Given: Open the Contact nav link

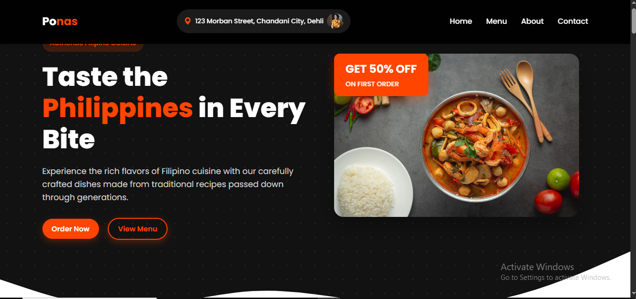Looking at the screenshot, I should pos(573,21).
